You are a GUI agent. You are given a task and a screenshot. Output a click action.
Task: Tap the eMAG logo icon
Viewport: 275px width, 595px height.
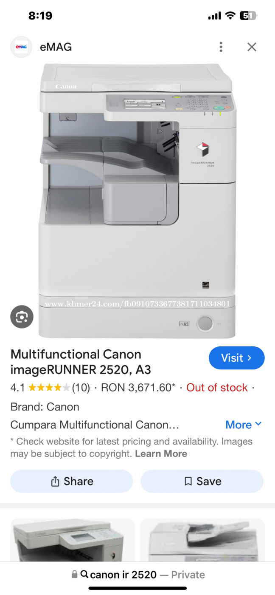click(x=21, y=47)
